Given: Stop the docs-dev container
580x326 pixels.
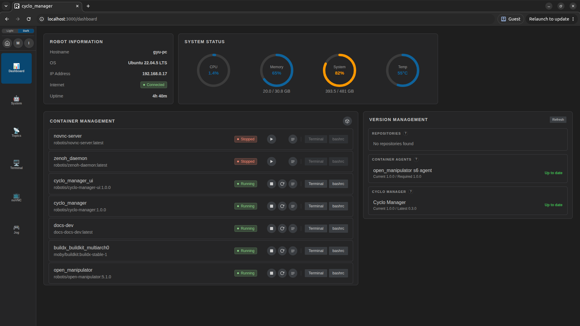Looking at the screenshot, I should click(x=271, y=229).
